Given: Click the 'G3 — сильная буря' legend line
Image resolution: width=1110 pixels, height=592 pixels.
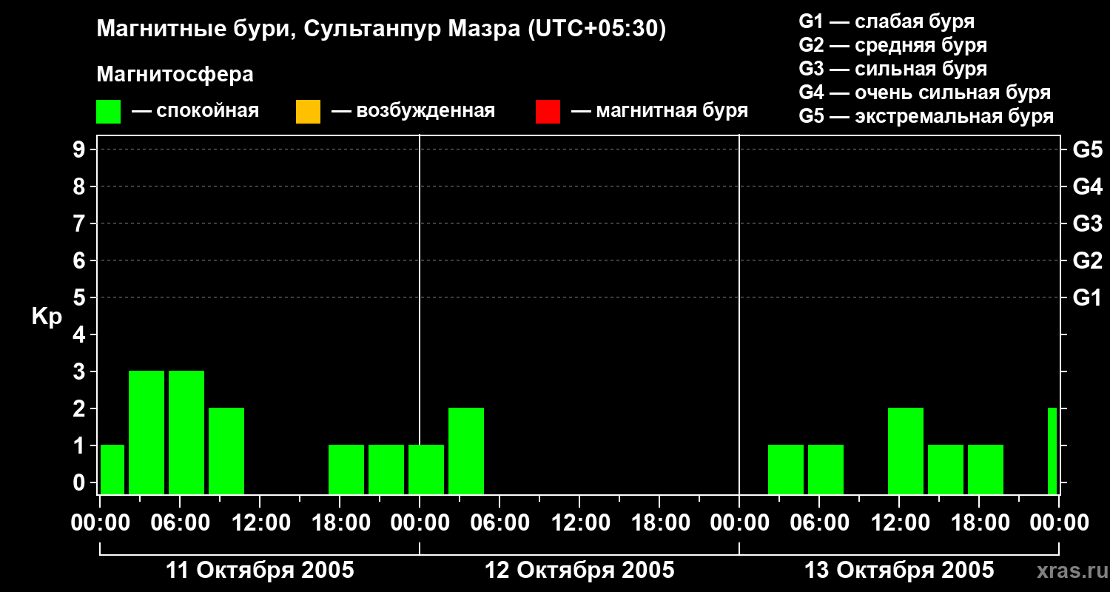Looking at the screenshot, I should point(892,69).
